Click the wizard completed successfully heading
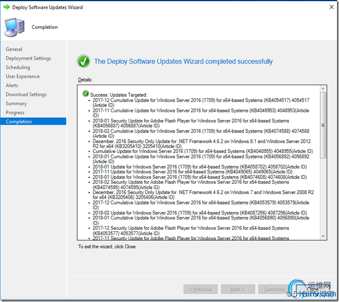Image resolution: width=339 pixels, height=302 pixels. point(183,61)
